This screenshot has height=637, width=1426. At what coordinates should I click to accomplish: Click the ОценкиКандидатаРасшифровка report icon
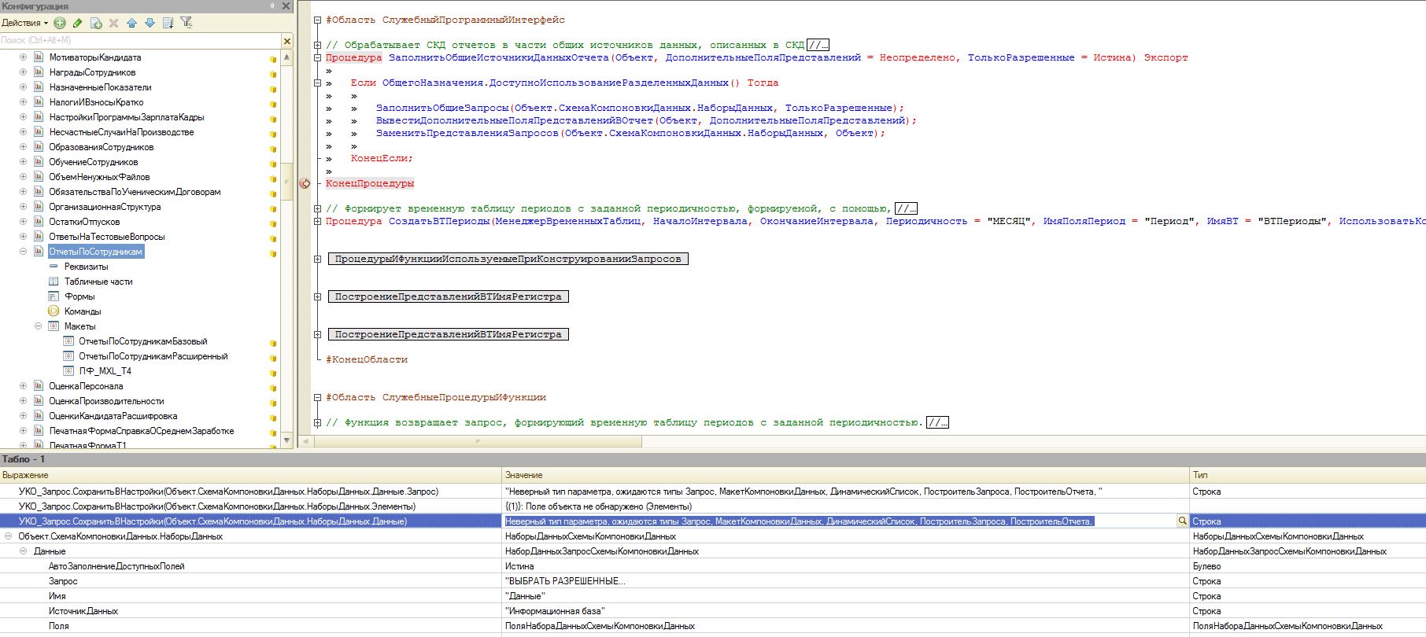click(x=39, y=416)
